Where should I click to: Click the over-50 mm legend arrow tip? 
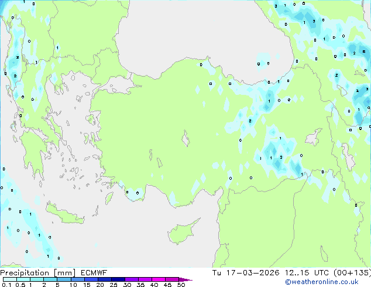coord(185,279)
